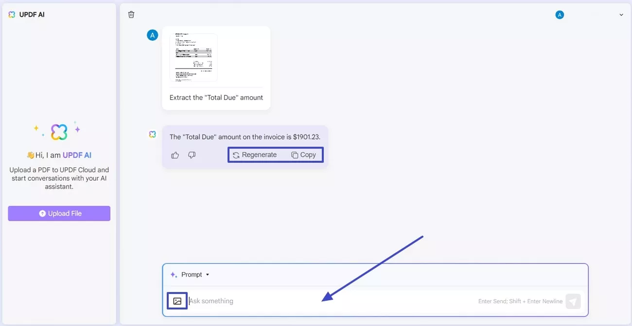Click the blue user avatar beside the uploaded invoice

tap(153, 35)
